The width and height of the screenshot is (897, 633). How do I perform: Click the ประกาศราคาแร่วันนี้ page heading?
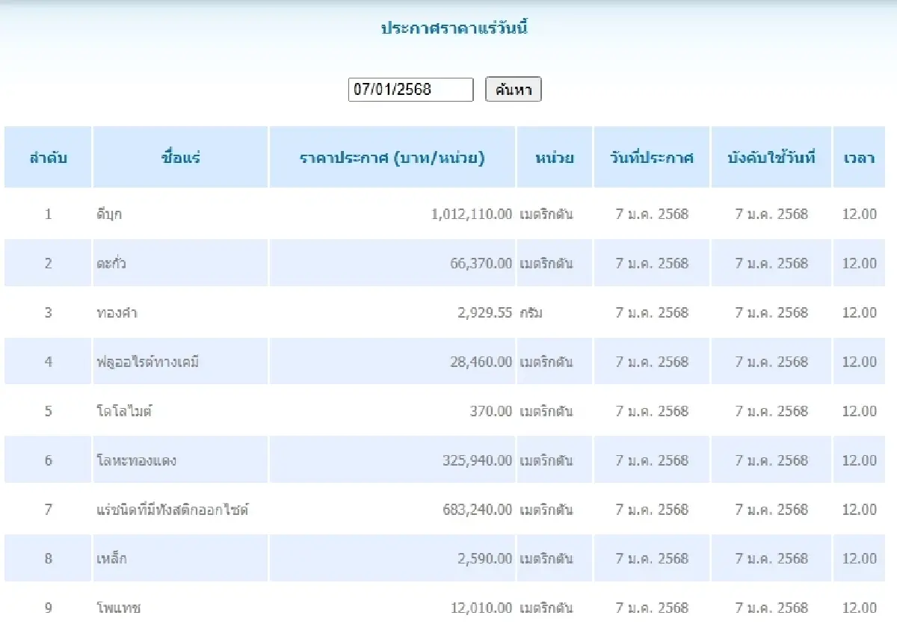point(454,29)
